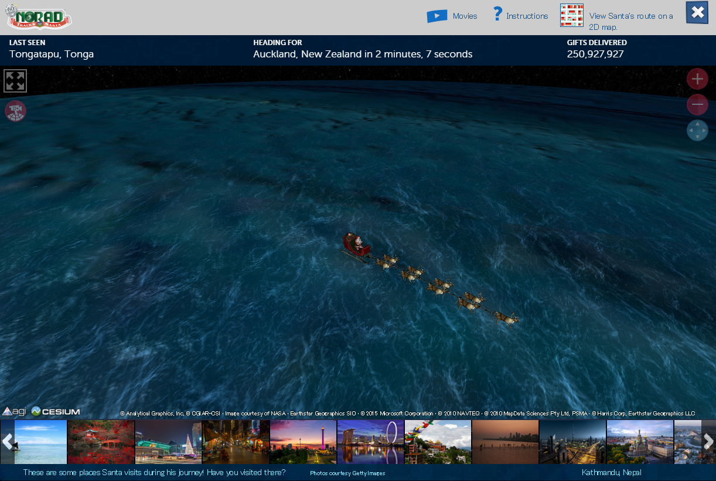Screen dimensions: 716x481
Task: Click the Kathmandu, Nepal caption
Action: click(x=611, y=472)
